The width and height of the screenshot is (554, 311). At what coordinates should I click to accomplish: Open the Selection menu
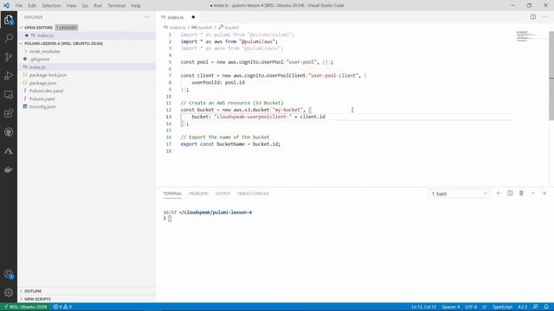point(51,6)
